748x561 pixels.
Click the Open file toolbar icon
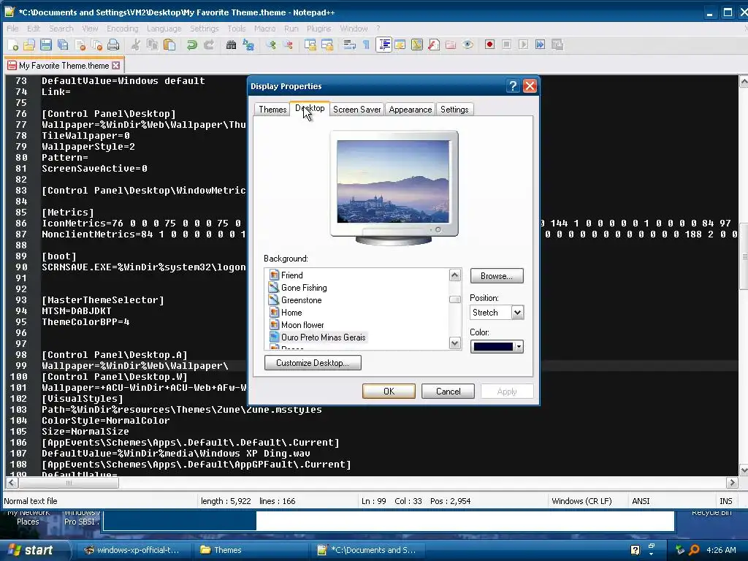[x=29, y=45]
